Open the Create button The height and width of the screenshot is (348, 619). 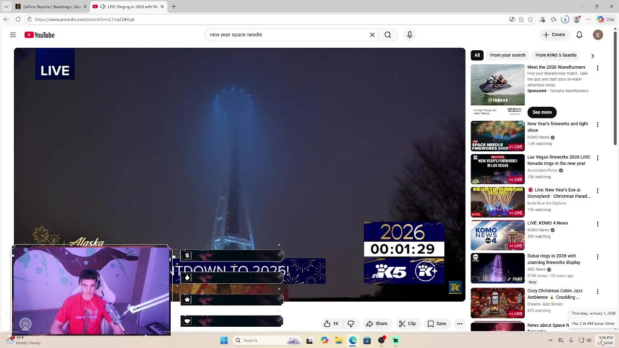(x=554, y=35)
